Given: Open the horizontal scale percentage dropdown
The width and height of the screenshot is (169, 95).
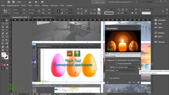Looking at the screenshot, I should point(55,10).
